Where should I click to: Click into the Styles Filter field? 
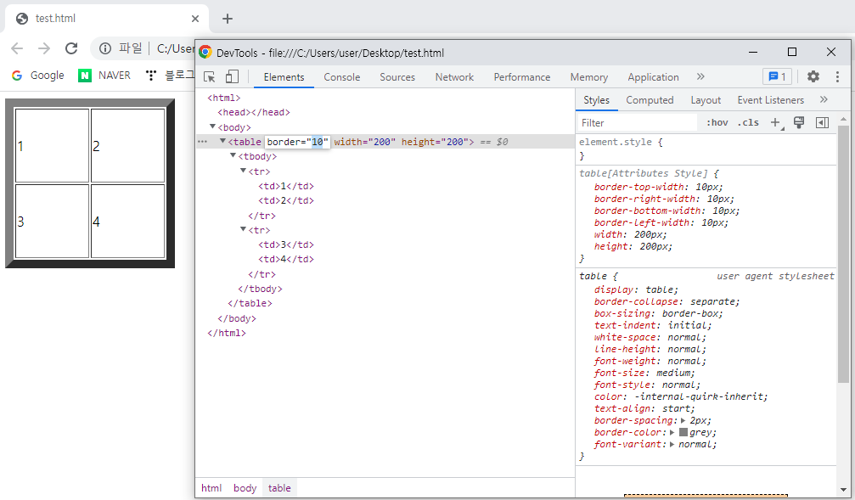click(637, 123)
